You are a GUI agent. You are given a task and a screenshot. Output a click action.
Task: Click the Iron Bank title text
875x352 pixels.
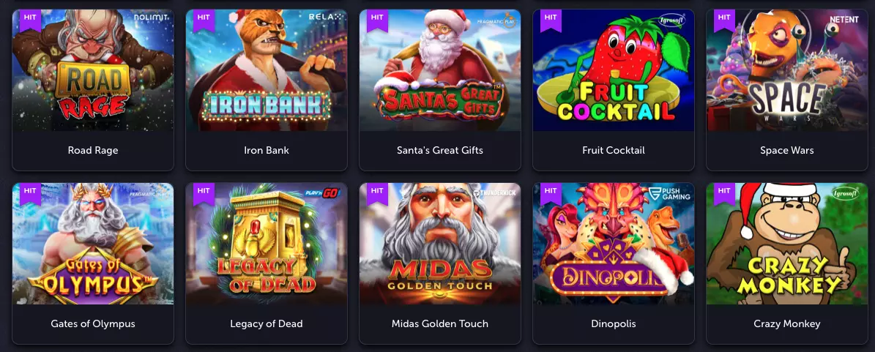(x=267, y=150)
